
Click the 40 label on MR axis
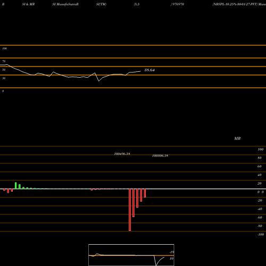coord(259,175)
